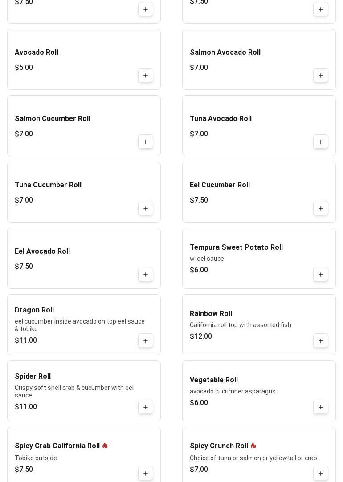Add Tuna Avocado Roll to order
The width and height of the screenshot is (343, 482).
tap(321, 142)
